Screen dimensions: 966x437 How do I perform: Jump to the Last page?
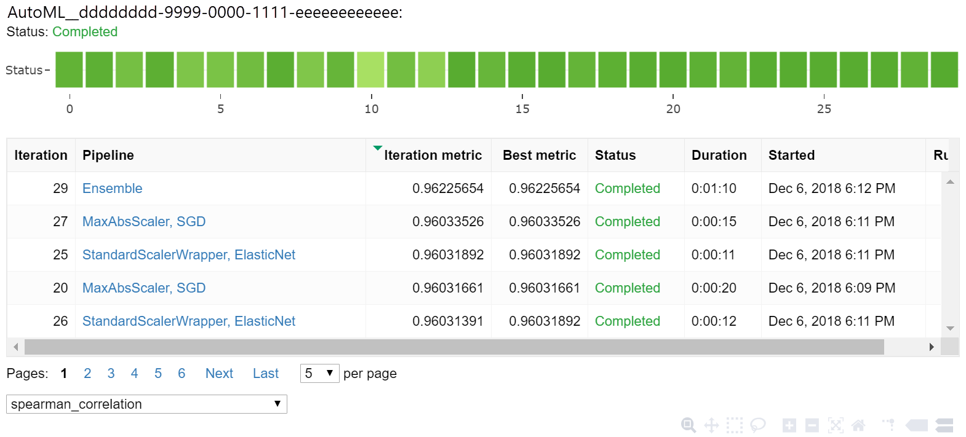tap(265, 373)
